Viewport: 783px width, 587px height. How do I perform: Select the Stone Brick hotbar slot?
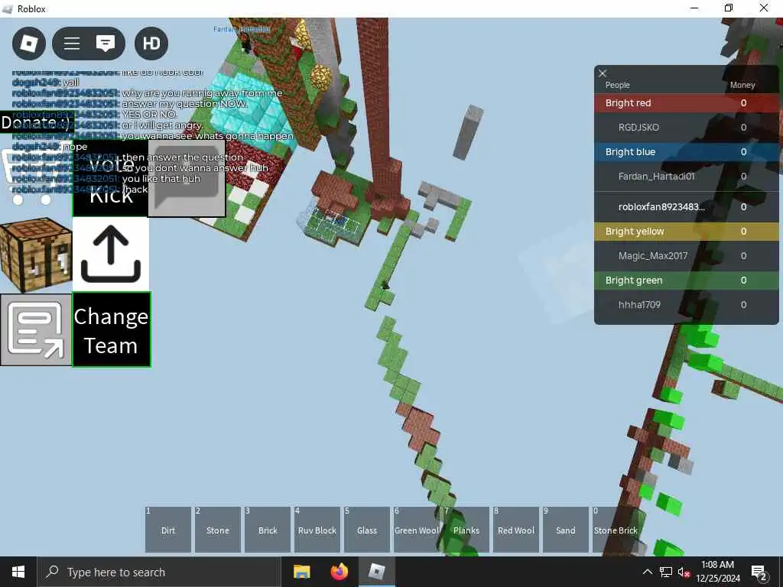coord(616,530)
